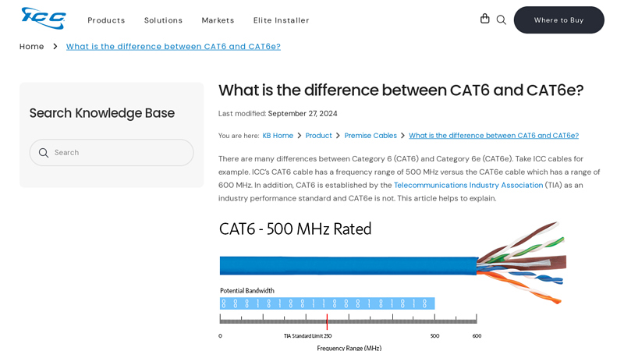Open Telecommunications Industry Association link
Screen dimensions: 624x351
(468, 185)
